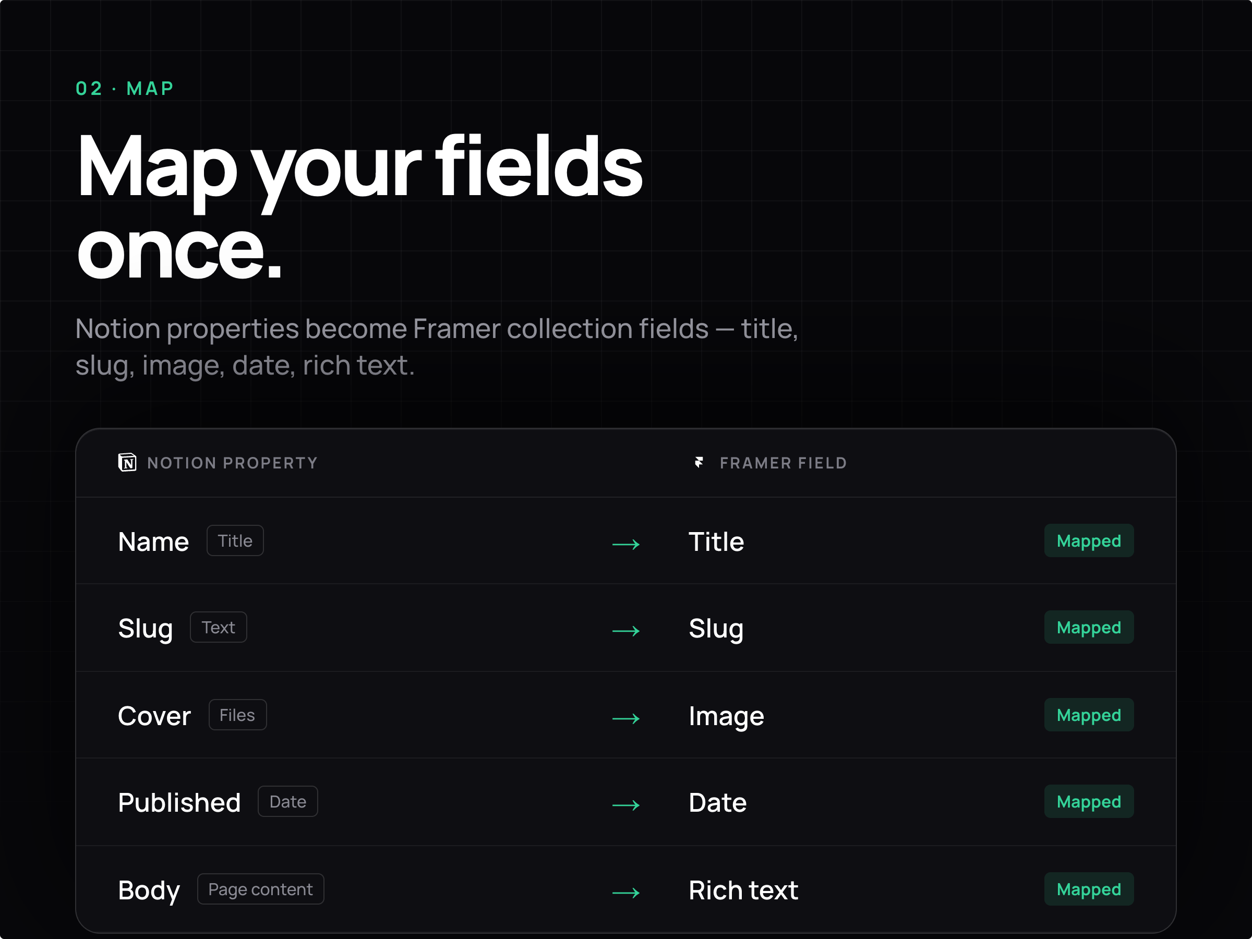Click the Mapped badge for Slug field
This screenshot has height=939, width=1252.
(1088, 627)
